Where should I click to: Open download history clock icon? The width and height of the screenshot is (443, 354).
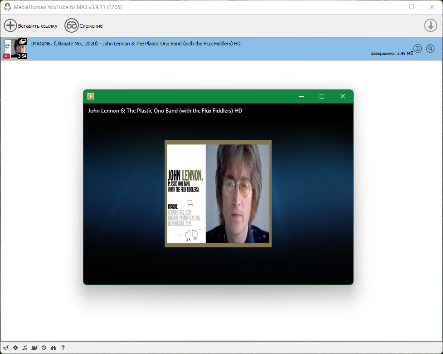(44, 348)
